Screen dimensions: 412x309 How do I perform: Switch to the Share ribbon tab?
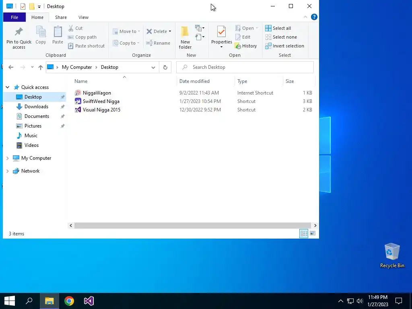(x=61, y=17)
